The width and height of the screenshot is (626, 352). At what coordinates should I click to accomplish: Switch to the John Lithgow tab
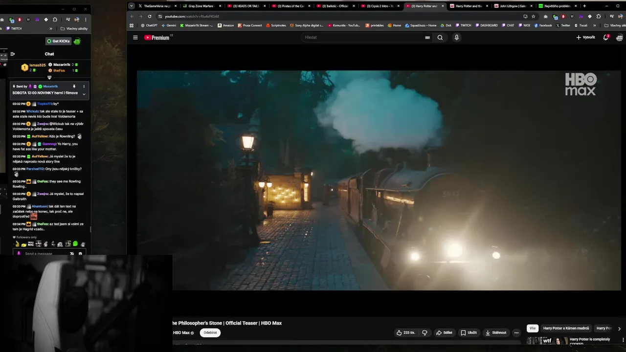point(513,6)
